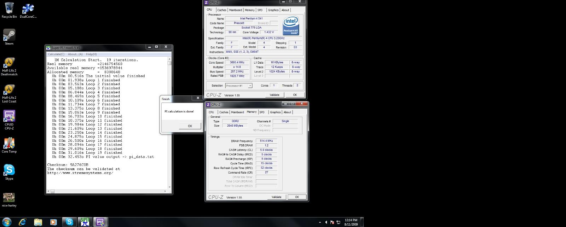This screenshot has height=227, width=566.
Task: Open the DualCoreC... desktop shortcut
Action: click(28, 10)
